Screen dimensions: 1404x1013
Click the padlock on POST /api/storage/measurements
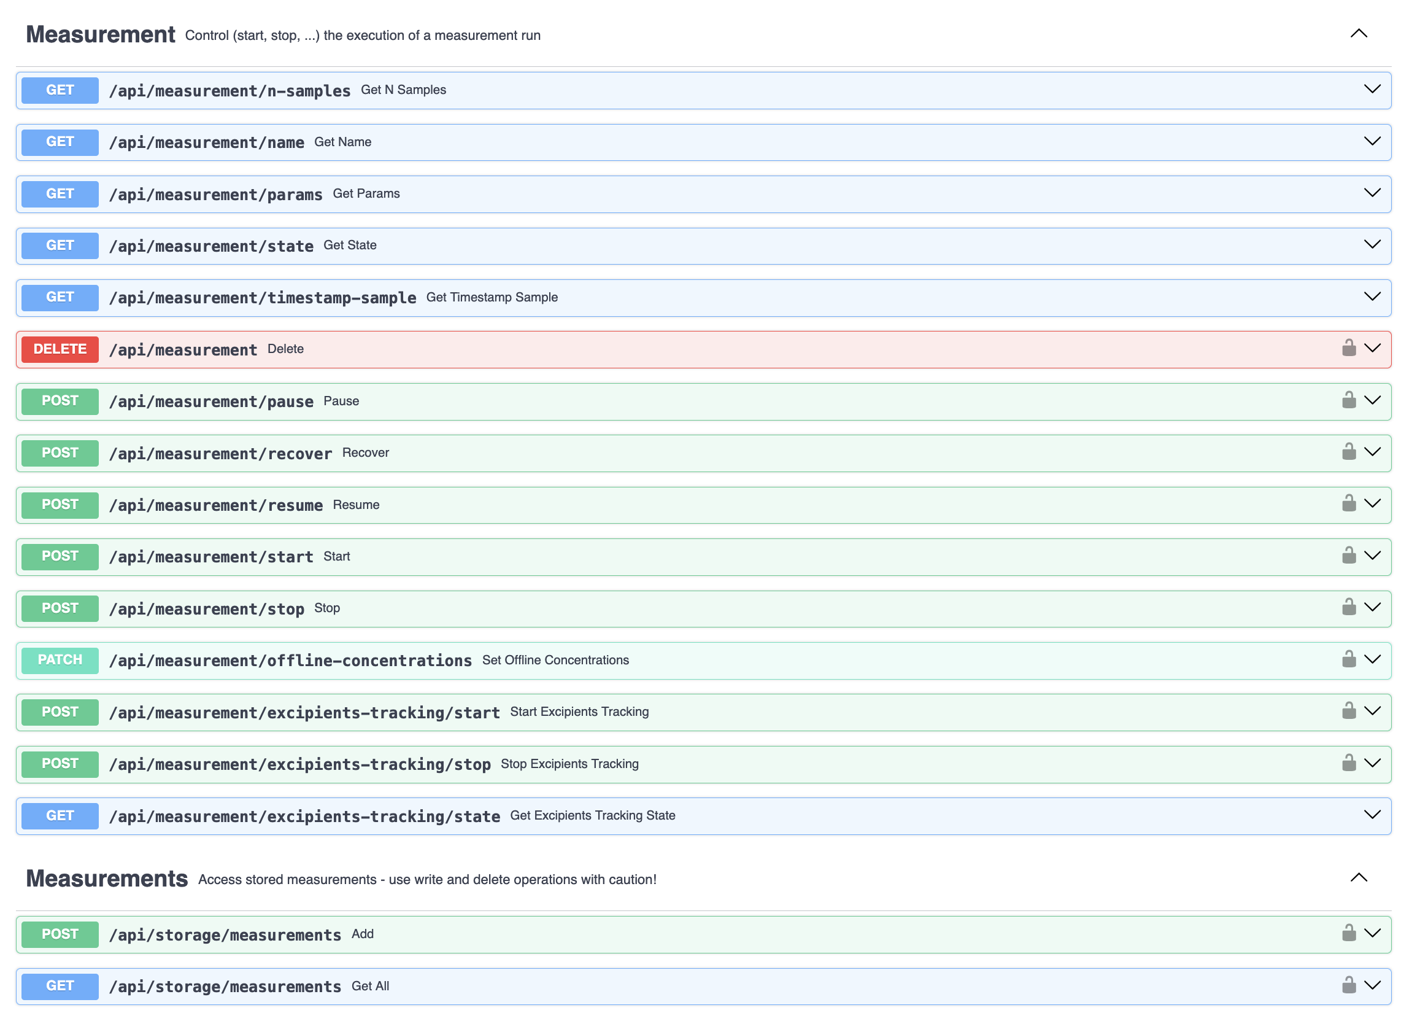1349,933
